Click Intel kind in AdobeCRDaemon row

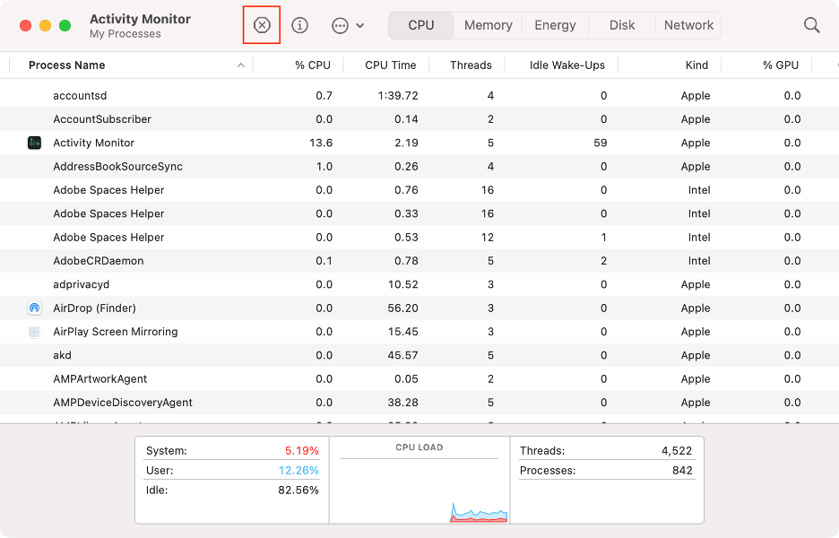pos(699,261)
